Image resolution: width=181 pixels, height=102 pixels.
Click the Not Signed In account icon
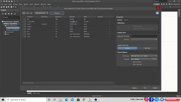point(169,4)
